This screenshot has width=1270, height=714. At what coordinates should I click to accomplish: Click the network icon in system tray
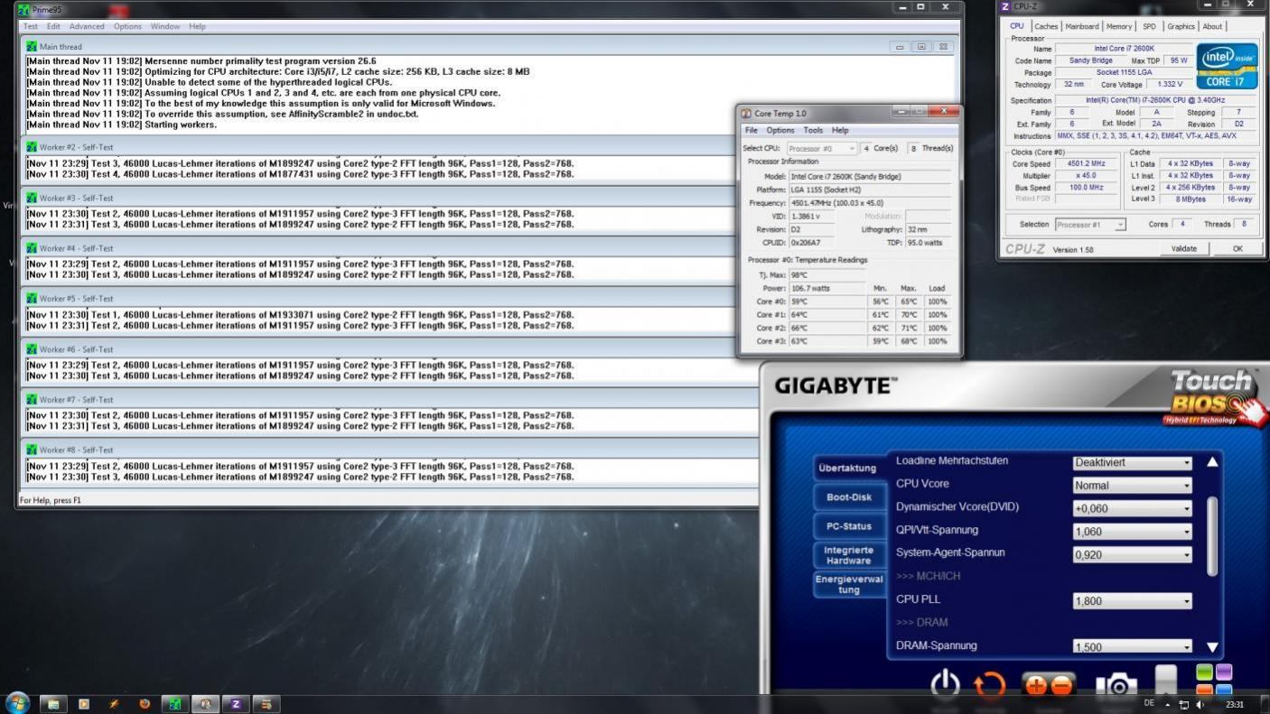point(1183,704)
